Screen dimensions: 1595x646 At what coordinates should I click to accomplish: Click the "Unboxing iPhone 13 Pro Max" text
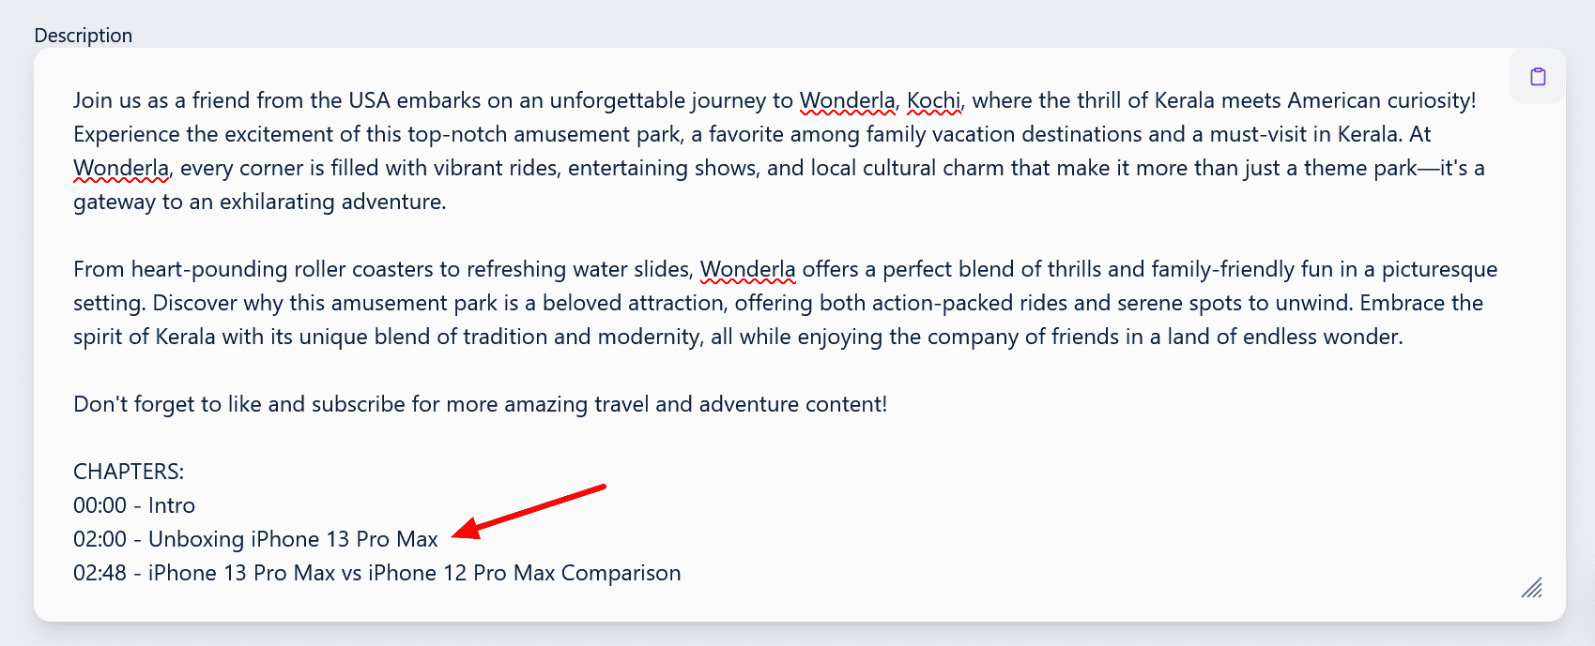[293, 539]
